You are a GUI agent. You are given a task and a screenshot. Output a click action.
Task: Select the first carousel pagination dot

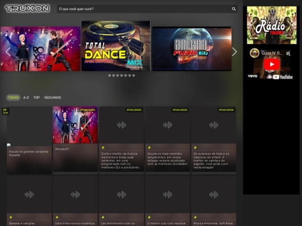click(x=110, y=75)
